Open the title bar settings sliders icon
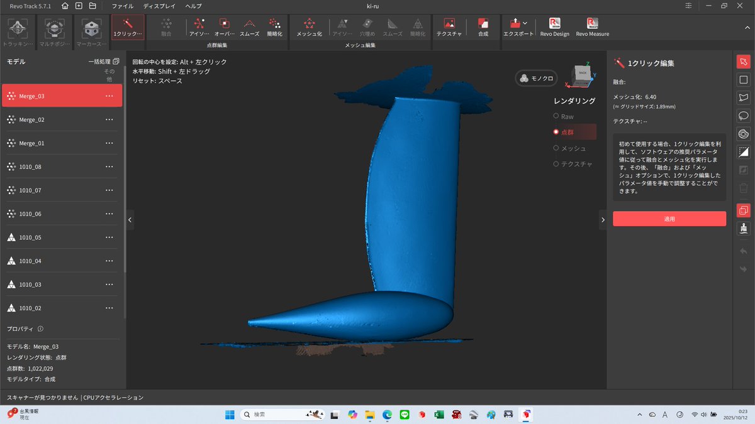 pos(689,6)
